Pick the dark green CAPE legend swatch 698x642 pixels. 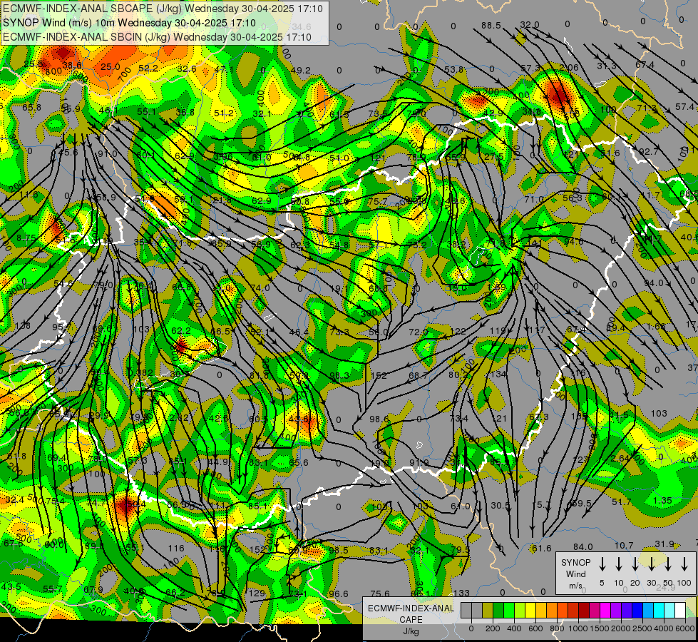coord(498,610)
